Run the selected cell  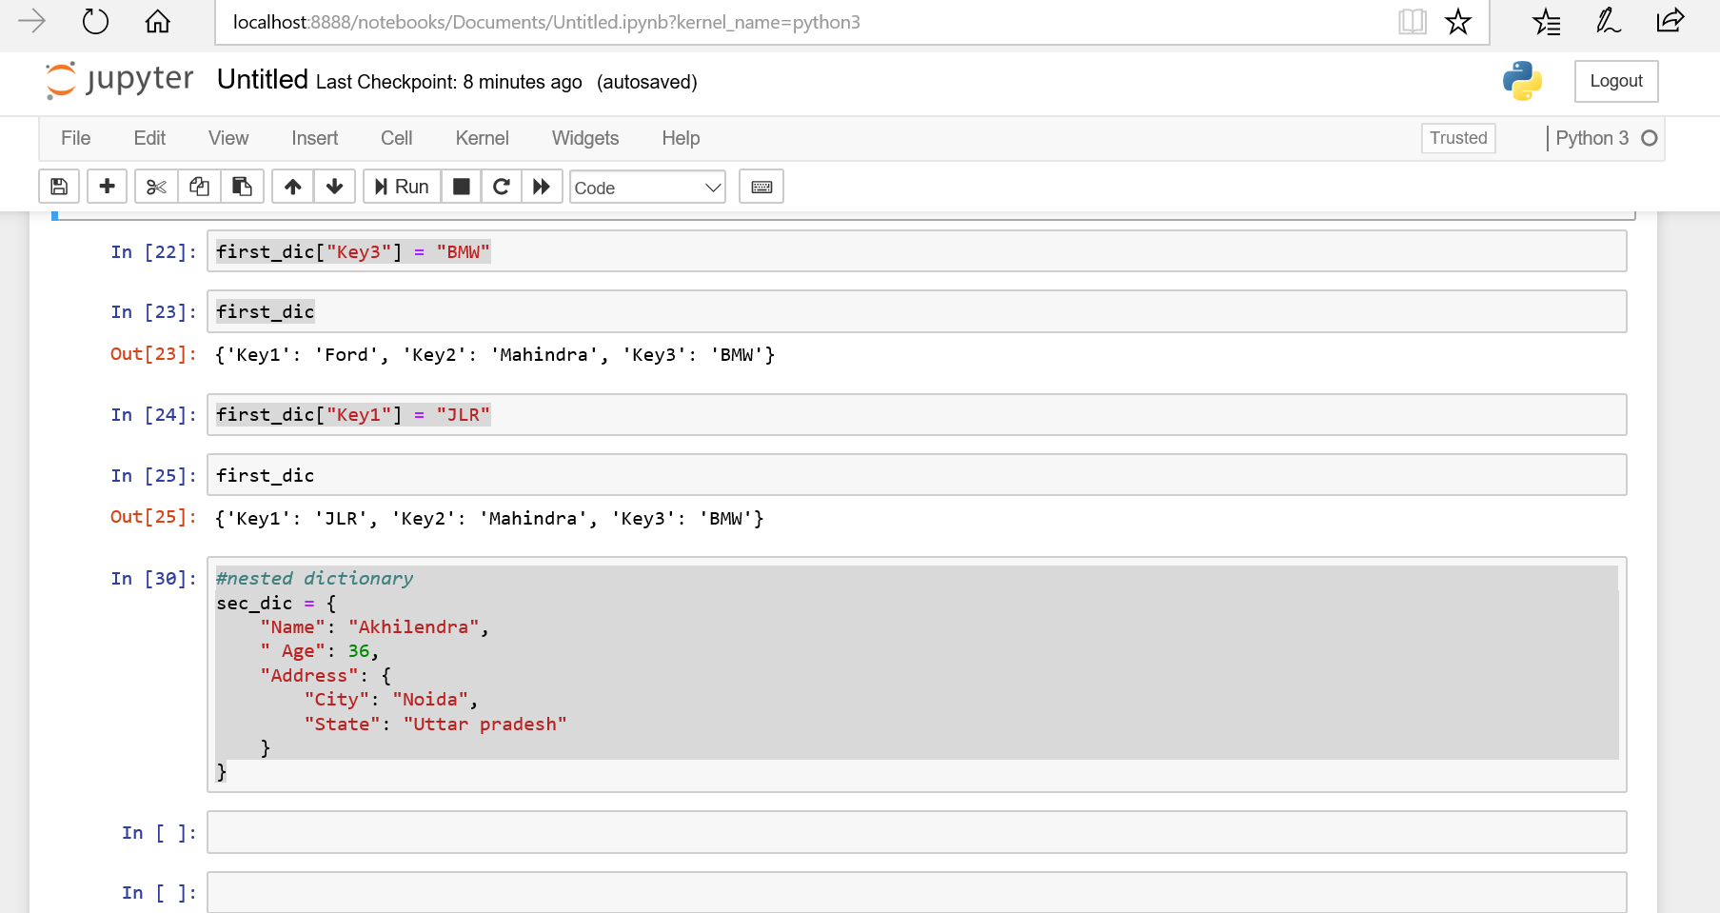pos(402,187)
